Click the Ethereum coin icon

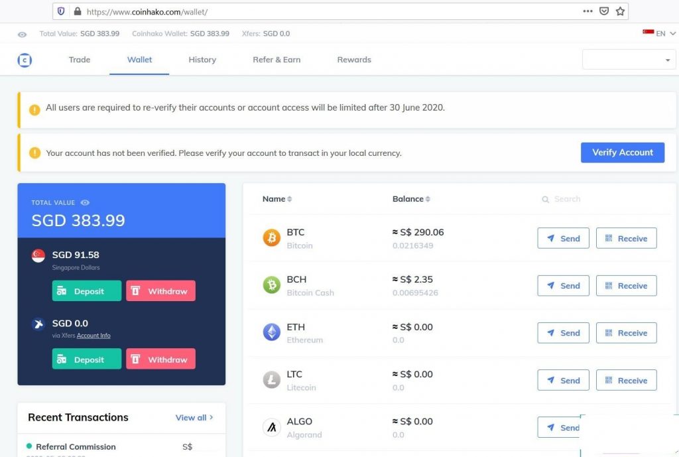[272, 332]
